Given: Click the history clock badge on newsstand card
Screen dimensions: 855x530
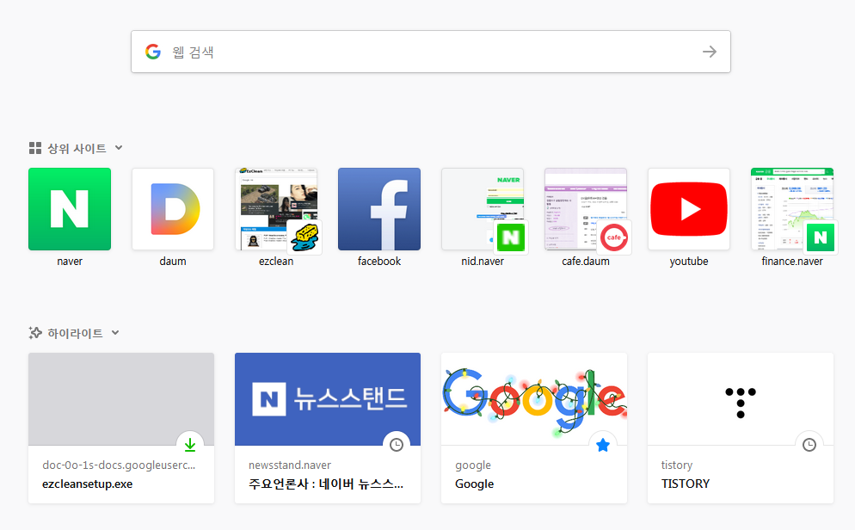Looking at the screenshot, I should (397, 445).
